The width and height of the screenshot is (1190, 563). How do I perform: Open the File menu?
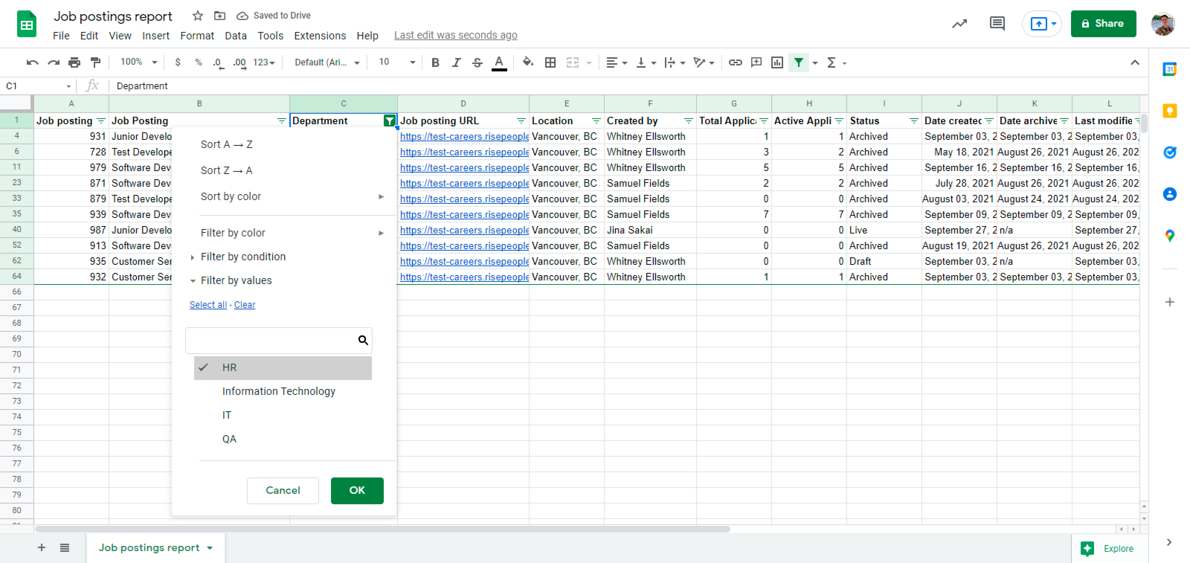click(x=61, y=36)
